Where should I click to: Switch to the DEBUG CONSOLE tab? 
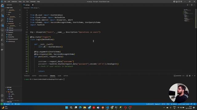pos(43,76)
